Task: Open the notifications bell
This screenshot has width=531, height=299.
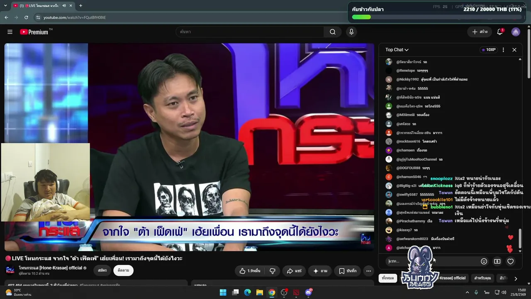Action: 500,32
